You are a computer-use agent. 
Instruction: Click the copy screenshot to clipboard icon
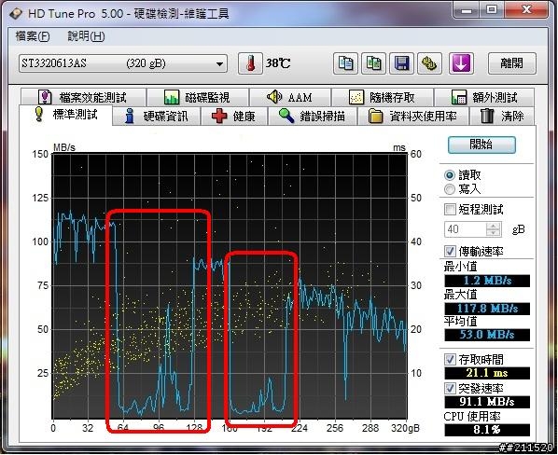coord(373,63)
